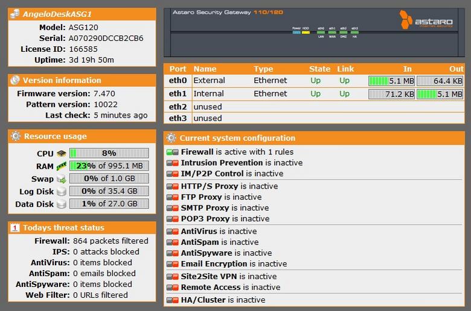Image resolution: width=471 pixels, height=311 pixels.
Task: Click the RAM 23% usage bar
Action: click(109, 166)
